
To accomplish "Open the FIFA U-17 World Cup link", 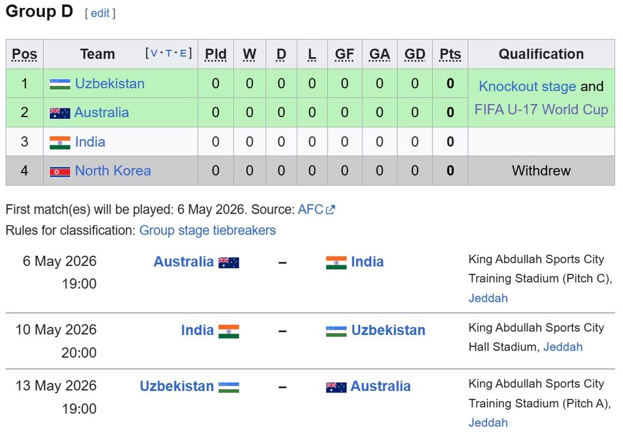I will (541, 110).
